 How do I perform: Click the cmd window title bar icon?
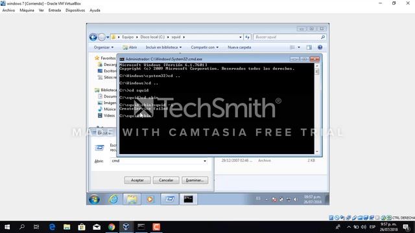tap(122, 59)
